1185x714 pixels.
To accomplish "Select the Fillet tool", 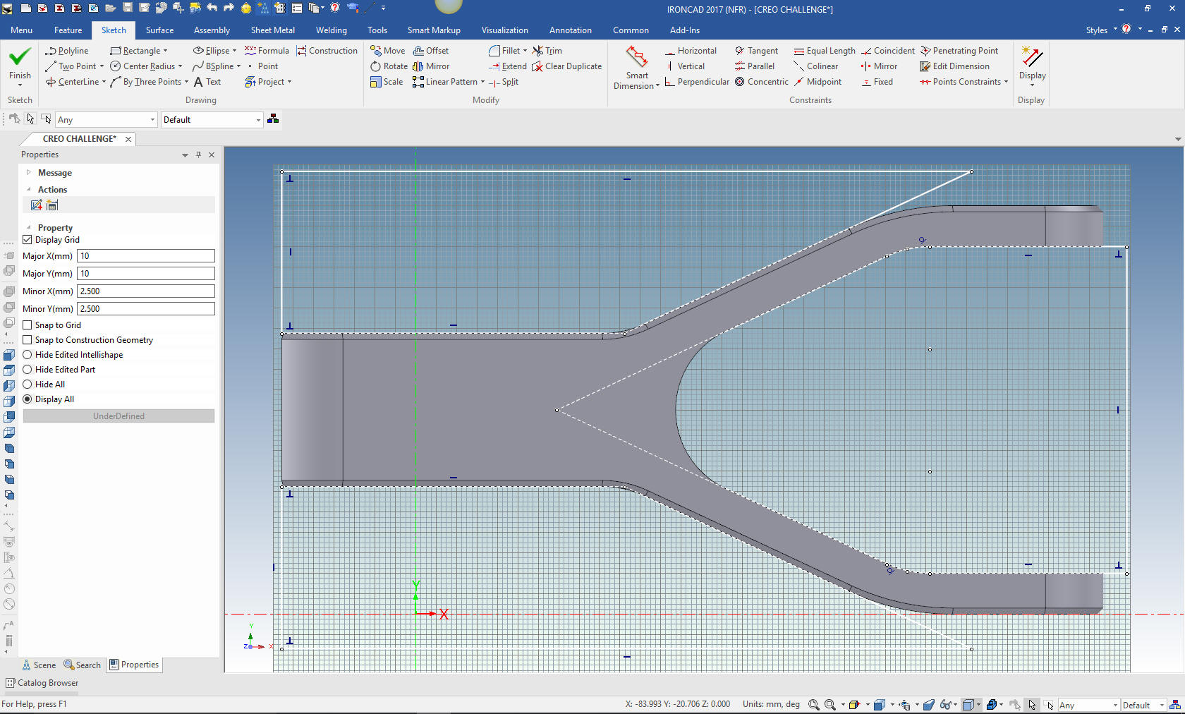I will click(x=504, y=51).
